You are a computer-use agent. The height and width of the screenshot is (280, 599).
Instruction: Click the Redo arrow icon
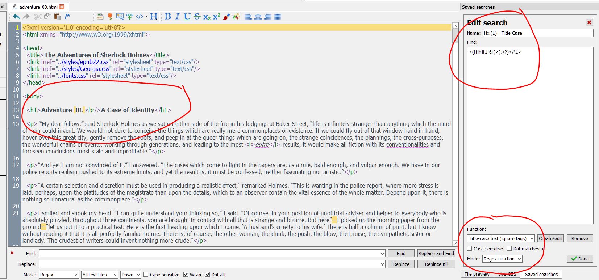pos(26,16)
